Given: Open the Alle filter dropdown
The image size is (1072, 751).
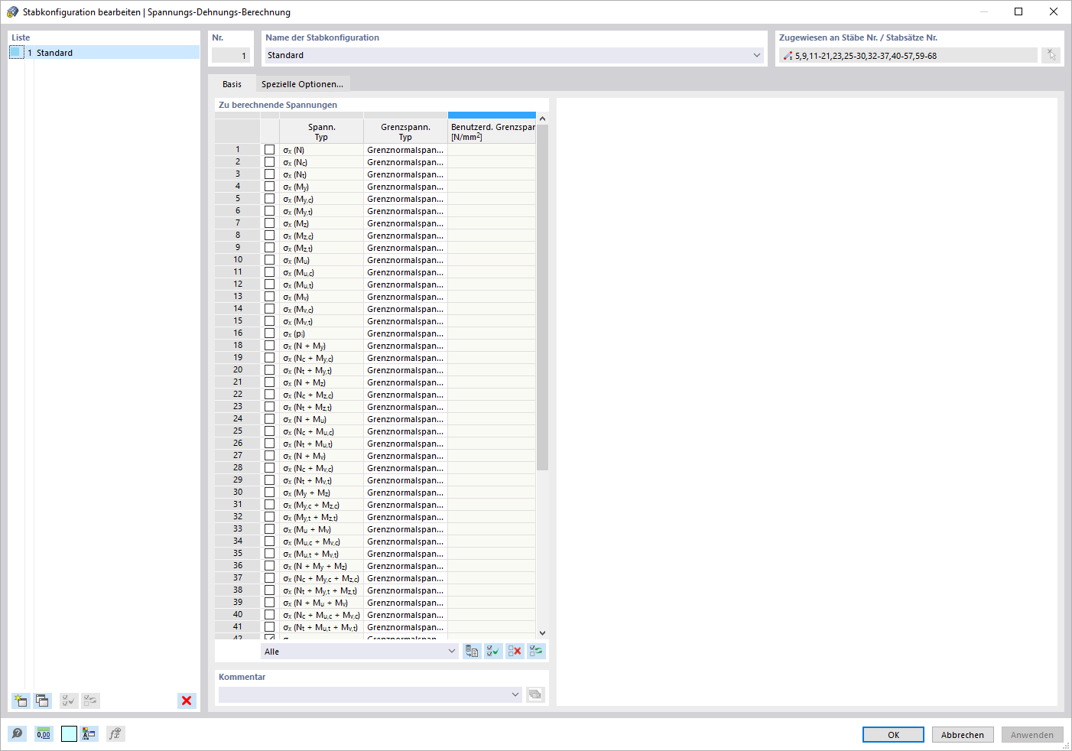Looking at the screenshot, I should click(x=451, y=652).
